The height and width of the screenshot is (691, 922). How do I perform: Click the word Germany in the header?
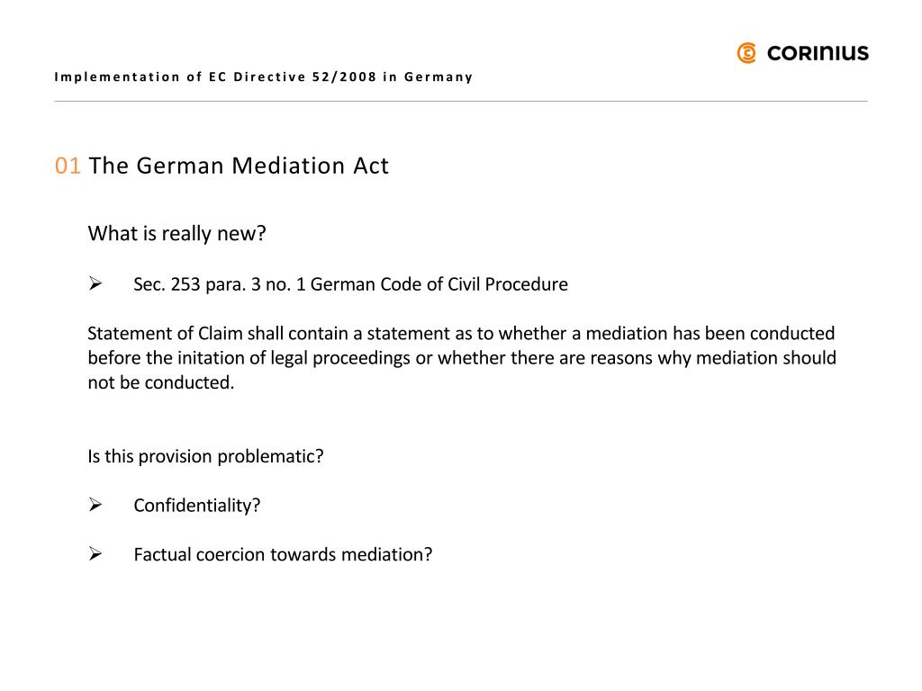pyautogui.click(x=438, y=76)
